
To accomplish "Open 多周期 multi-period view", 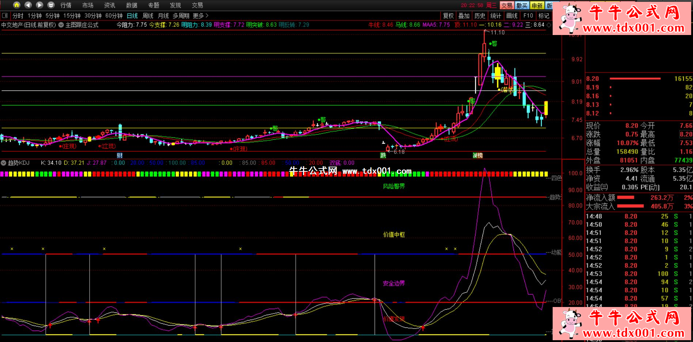I will click(x=181, y=16).
